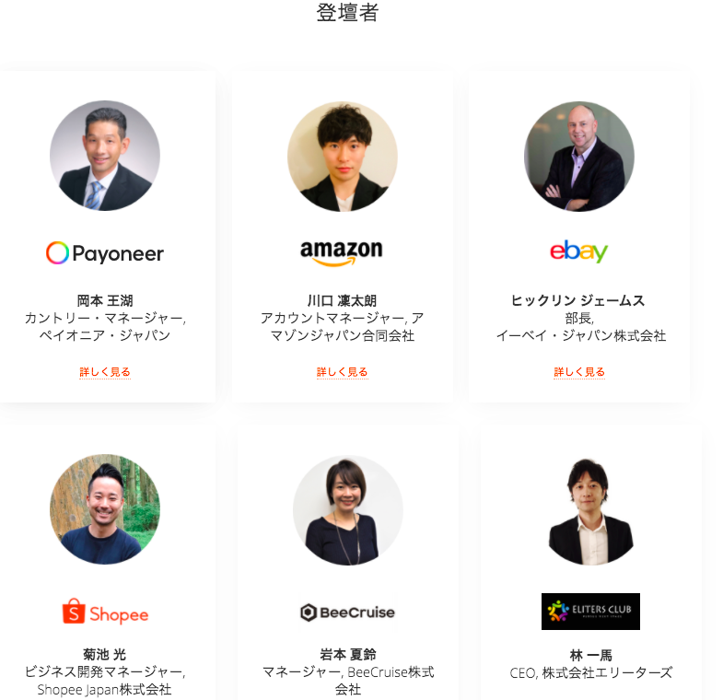Select the BeeCruise speaker's portrait photo
This screenshot has height=700, width=723.
coord(347,510)
